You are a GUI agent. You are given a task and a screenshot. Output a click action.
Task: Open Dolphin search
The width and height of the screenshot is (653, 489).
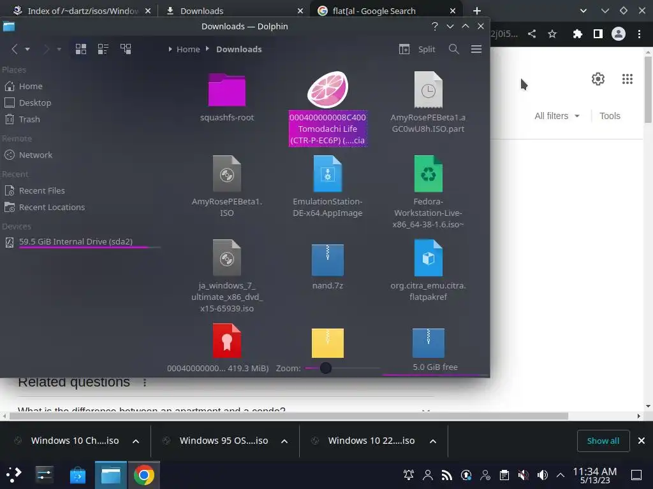click(454, 49)
